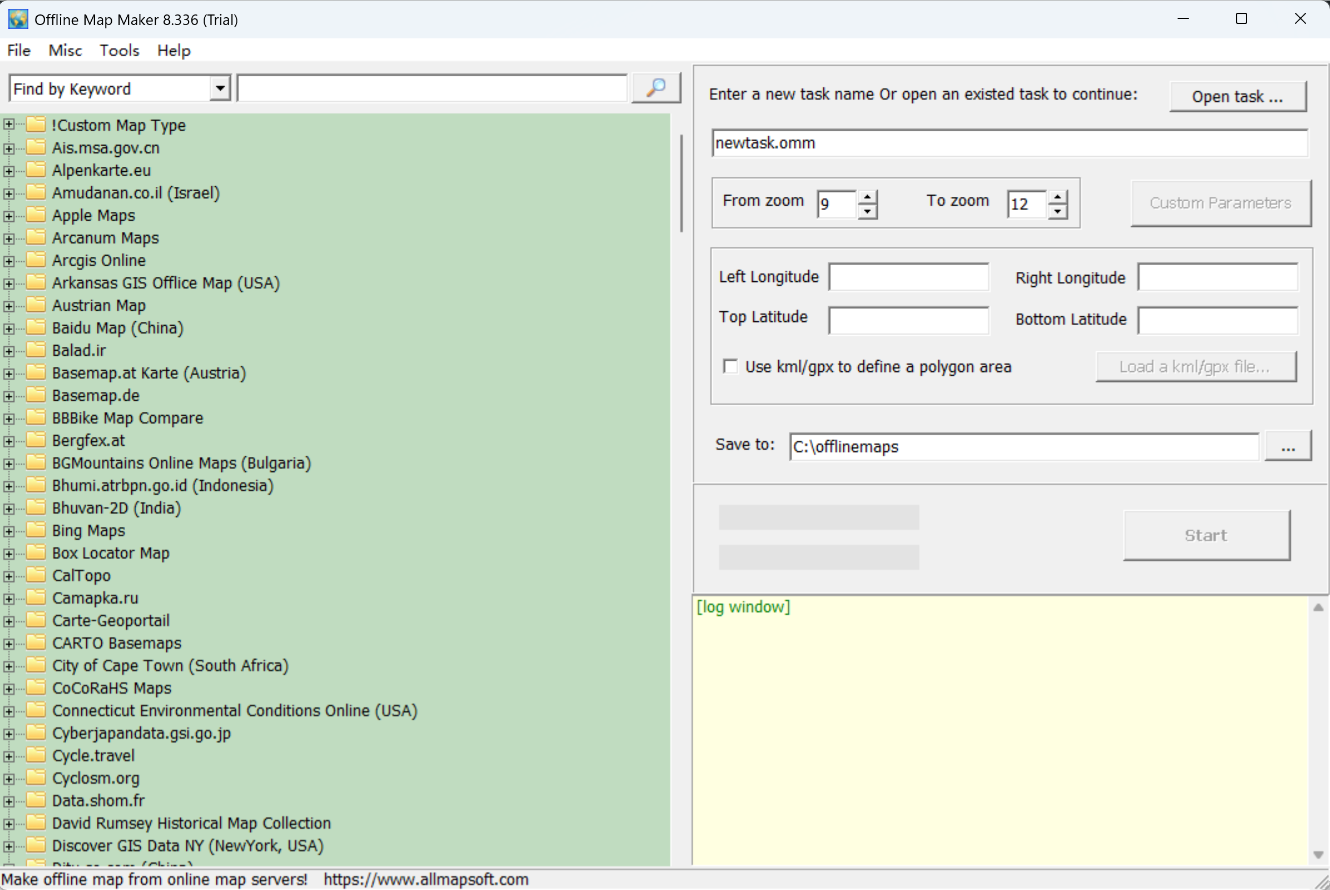This screenshot has height=890, width=1330.
Task: Click Load a kml/gpx file... button
Action: [1195, 367]
